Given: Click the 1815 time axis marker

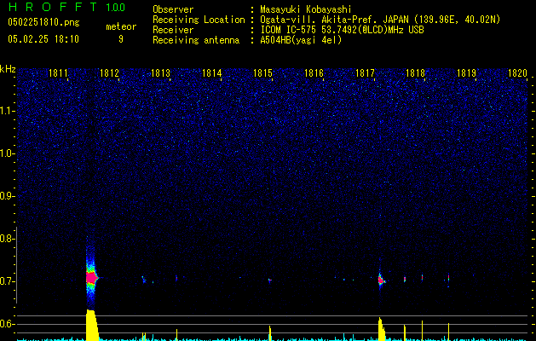Looking at the screenshot, I should pyautogui.click(x=262, y=72).
